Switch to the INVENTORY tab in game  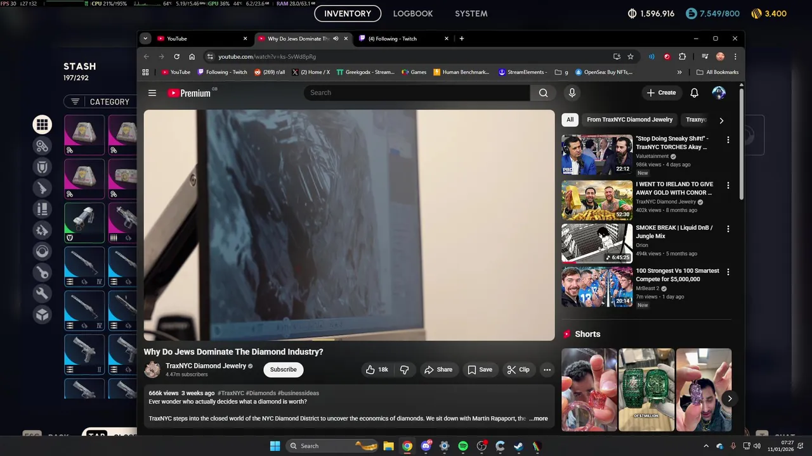click(348, 13)
